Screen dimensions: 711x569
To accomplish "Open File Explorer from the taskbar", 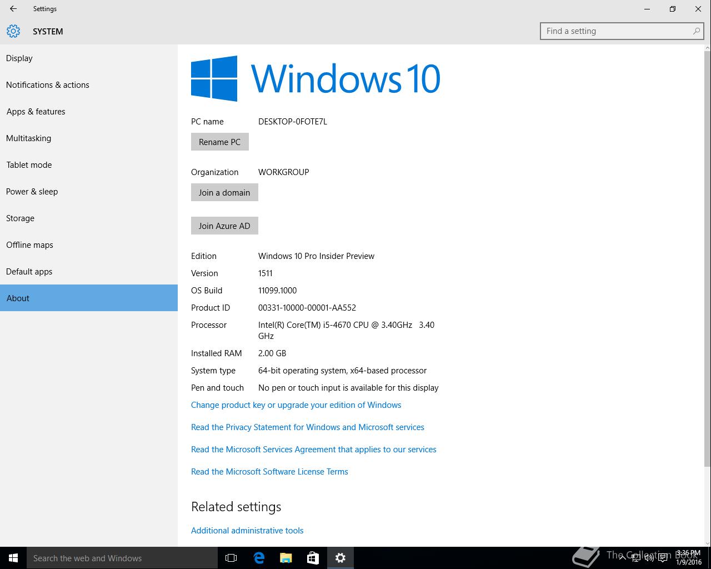I will (286, 558).
